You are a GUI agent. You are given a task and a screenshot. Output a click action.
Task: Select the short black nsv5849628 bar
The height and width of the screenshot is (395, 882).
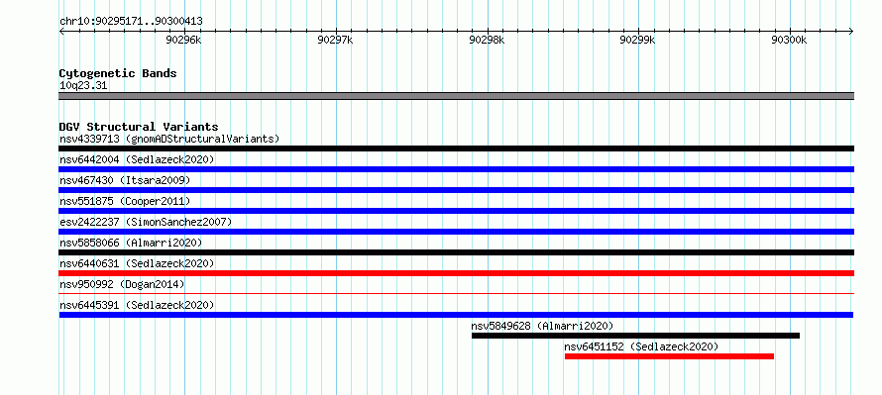pos(635,336)
